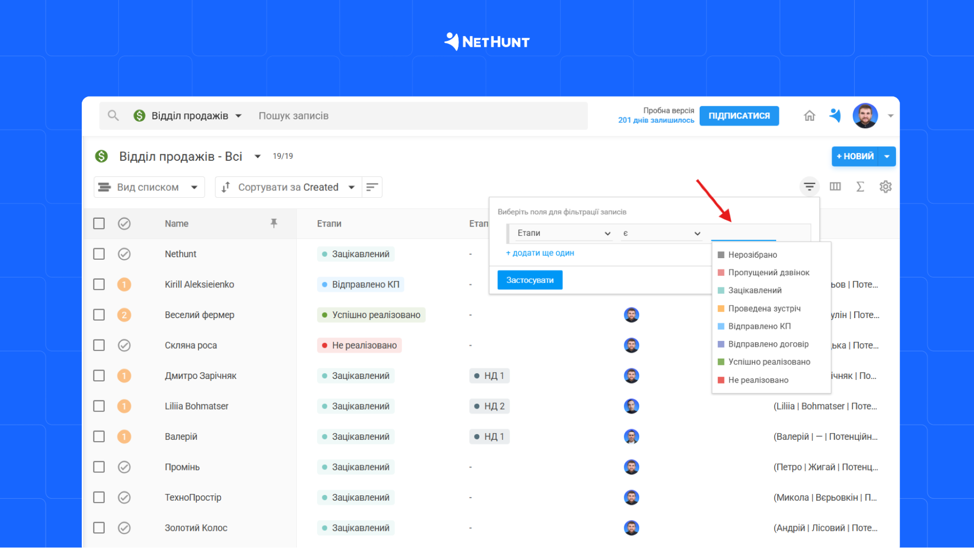Image resolution: width=974 pixels, height=548 pixels.
Task: Click the ПІДПИСАТИСЯ button
Action: [x=739, y=116]
